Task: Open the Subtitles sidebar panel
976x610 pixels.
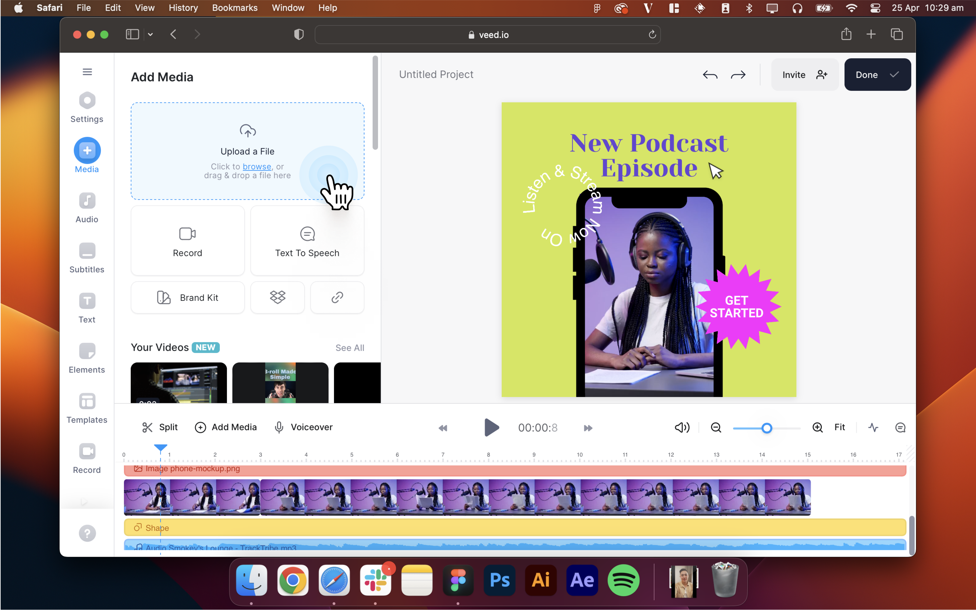Action: pyautogui.click(x=87, y=258)
